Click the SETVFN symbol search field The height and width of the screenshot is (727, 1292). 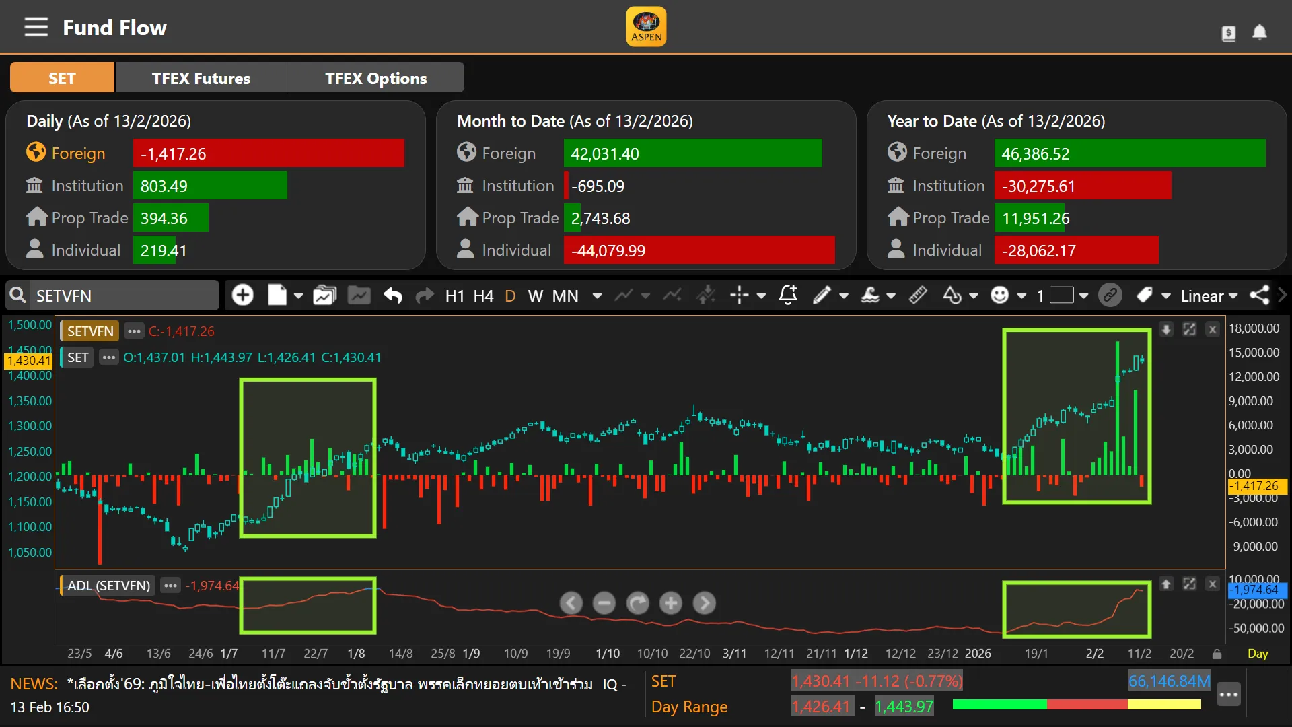[124, 296]
